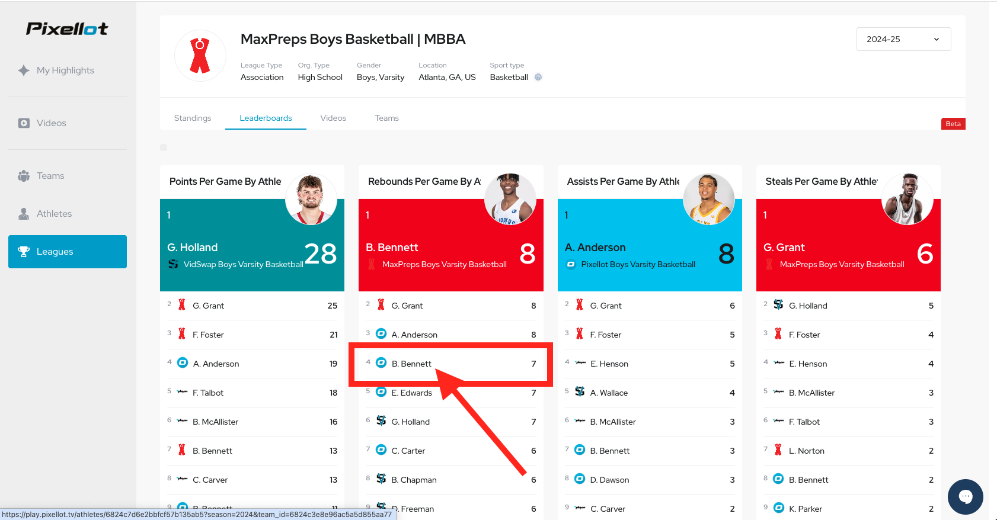Click B. McAllister in Points list

[x=216, y=422]
